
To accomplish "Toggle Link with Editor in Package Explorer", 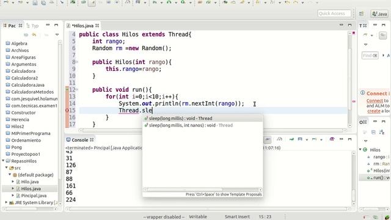I will pos(34,35).
